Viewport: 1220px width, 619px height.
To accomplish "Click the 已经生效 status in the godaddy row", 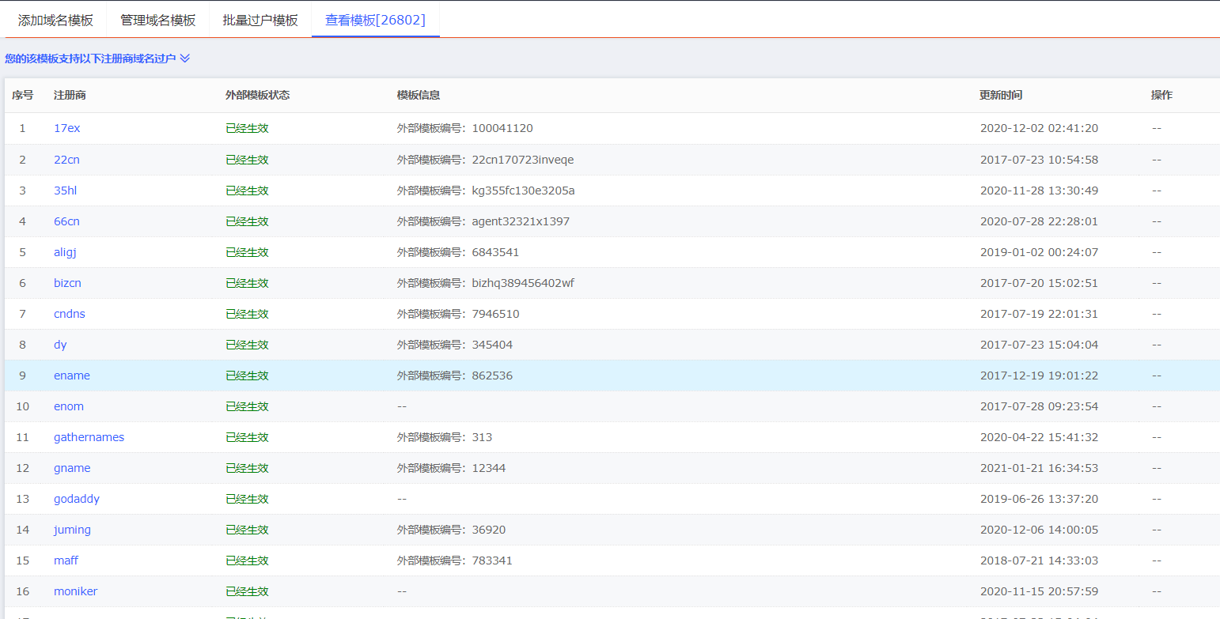I will (247, 499).
